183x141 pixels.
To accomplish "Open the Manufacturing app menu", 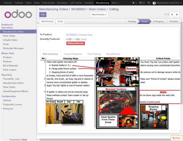I will (x=102, y=3).
